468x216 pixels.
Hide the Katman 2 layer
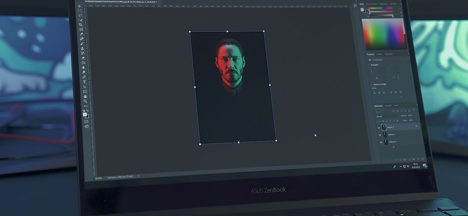[x=379, y=128]
